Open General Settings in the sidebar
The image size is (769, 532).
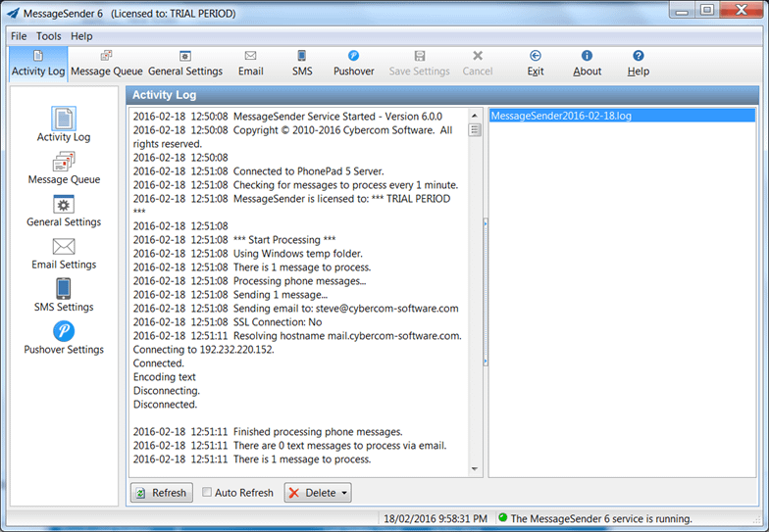(x=64, y=212)
